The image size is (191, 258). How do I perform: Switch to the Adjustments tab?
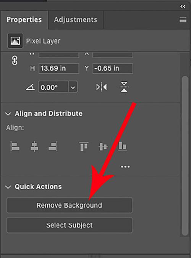[x=76, y=20]
